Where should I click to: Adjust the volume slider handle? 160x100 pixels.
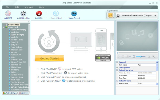click(x=141, y=57)
